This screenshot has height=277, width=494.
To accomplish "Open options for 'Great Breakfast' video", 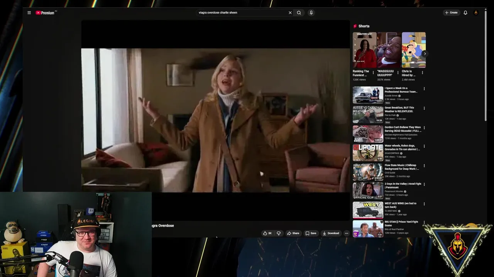I will click(424, 108).
